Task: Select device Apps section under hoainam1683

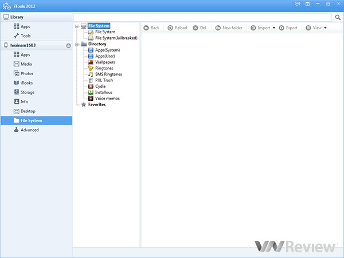Action: [22, 54]
